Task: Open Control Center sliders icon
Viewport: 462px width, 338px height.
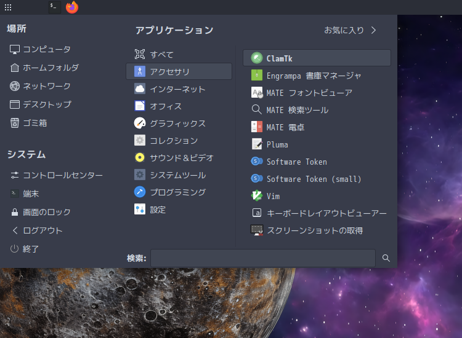Action: [15, 175]
